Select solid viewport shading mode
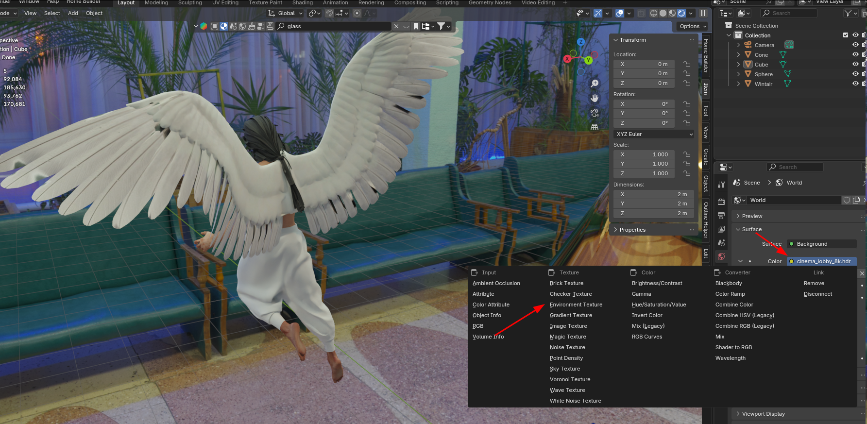The image size is (867, 424). 663,13
